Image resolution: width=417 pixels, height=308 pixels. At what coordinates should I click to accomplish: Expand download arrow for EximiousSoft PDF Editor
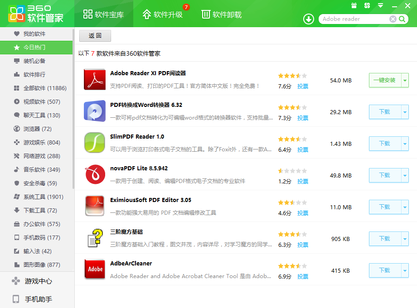pyautogui.click(x=405, y=207)
